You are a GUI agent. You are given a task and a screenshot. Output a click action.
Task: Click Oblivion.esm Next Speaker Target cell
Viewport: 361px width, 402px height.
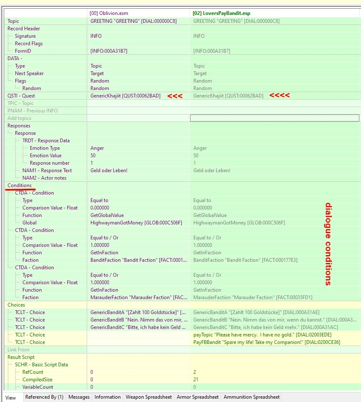[x=139, y=73]
